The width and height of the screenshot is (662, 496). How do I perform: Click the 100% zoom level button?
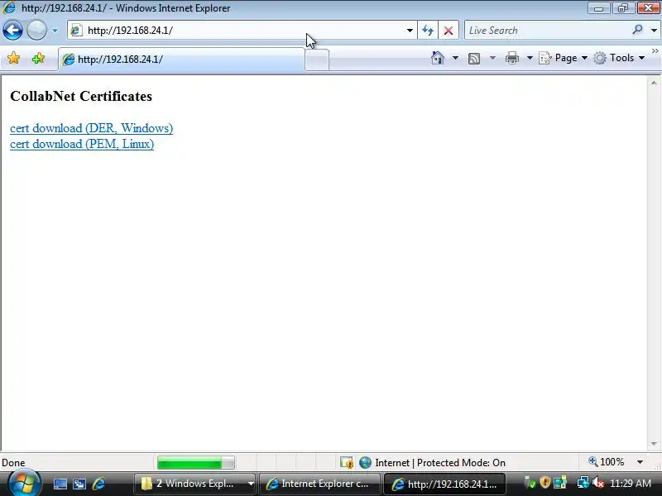(607, 462)
